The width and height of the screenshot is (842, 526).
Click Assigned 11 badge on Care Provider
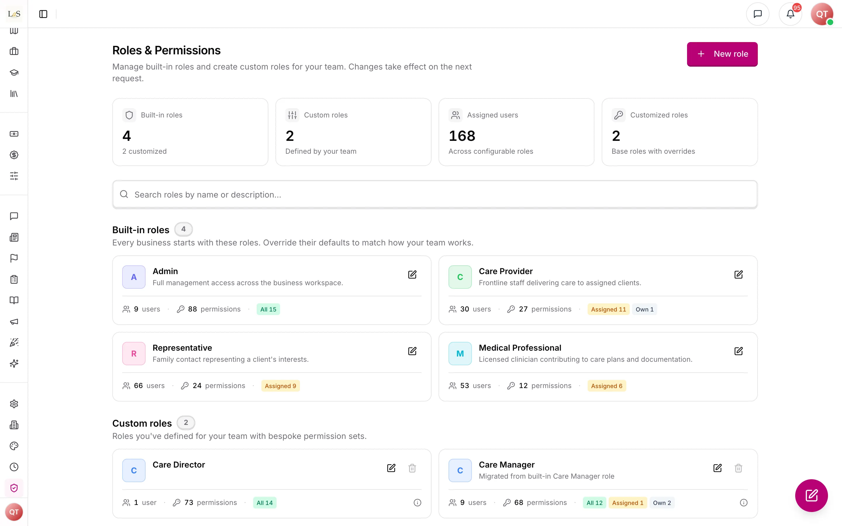(x=608, y=309)
